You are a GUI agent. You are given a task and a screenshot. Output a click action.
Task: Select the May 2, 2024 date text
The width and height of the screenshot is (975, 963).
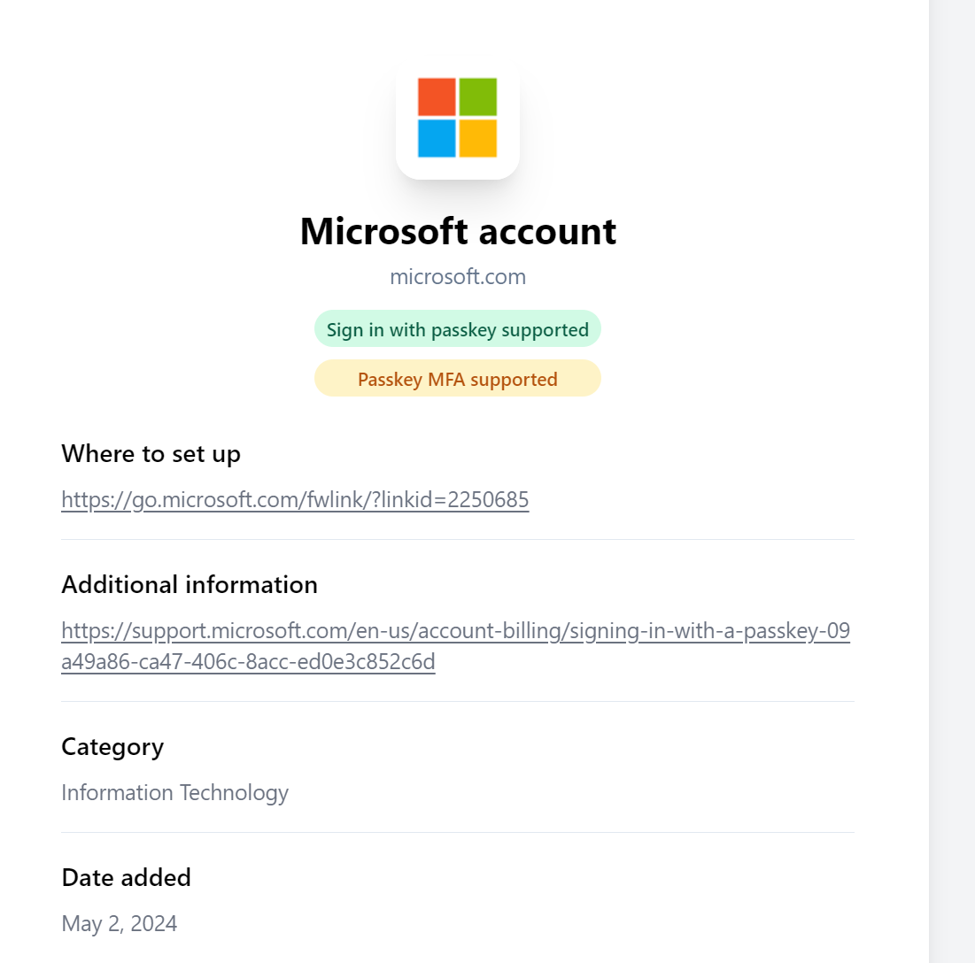point(119,924)
